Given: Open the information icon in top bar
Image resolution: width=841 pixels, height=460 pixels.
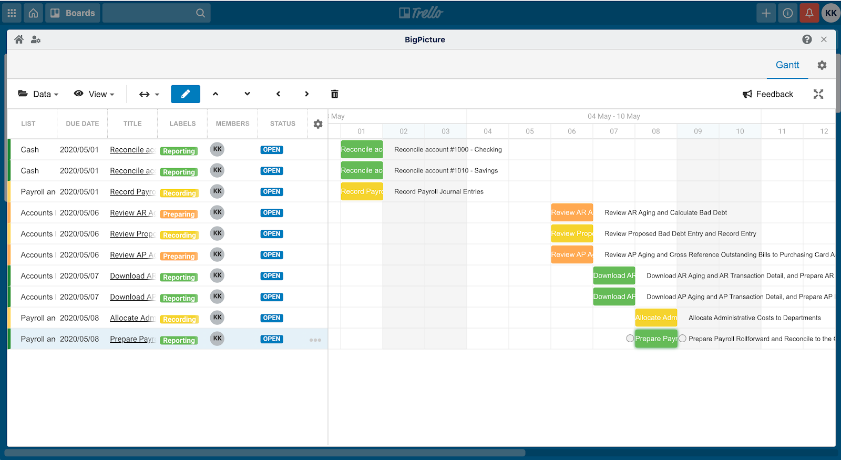Looking at the screenshot, I should [x=787, y=13].
